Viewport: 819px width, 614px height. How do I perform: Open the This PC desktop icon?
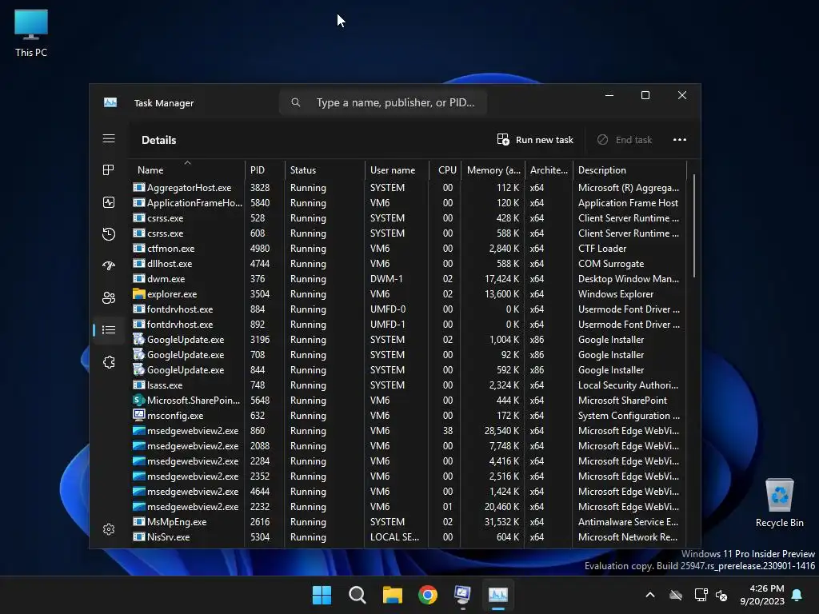click(x=31, y=33)
